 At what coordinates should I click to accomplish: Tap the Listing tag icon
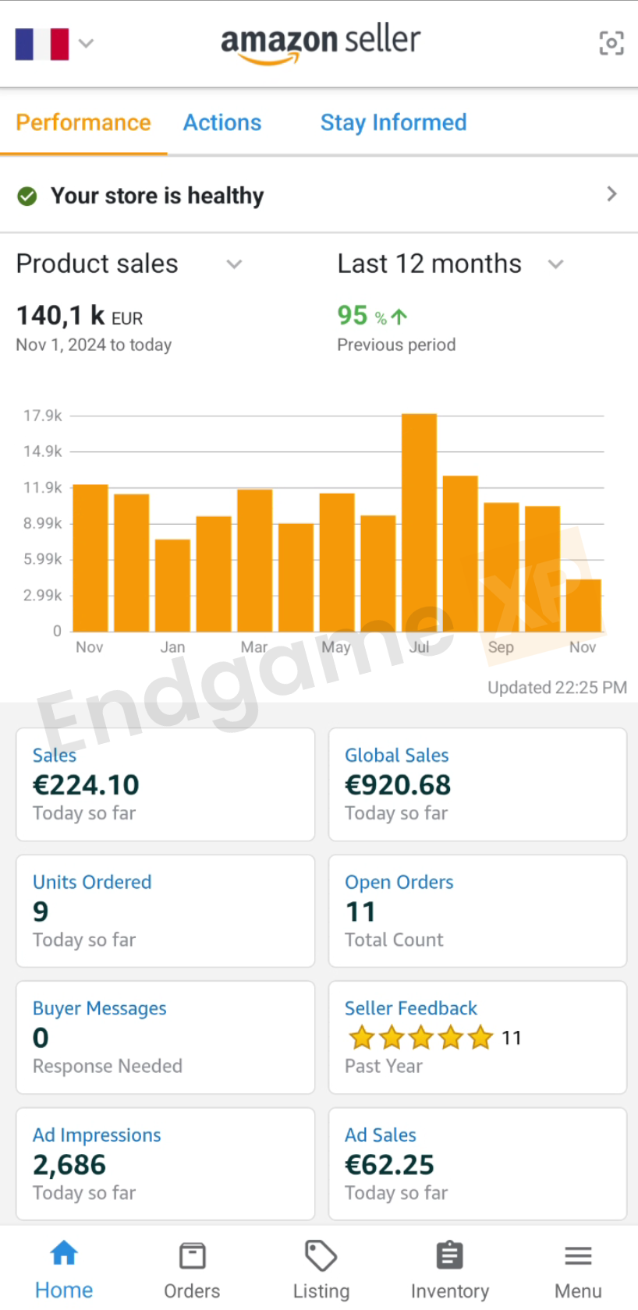click(321, 1255)
